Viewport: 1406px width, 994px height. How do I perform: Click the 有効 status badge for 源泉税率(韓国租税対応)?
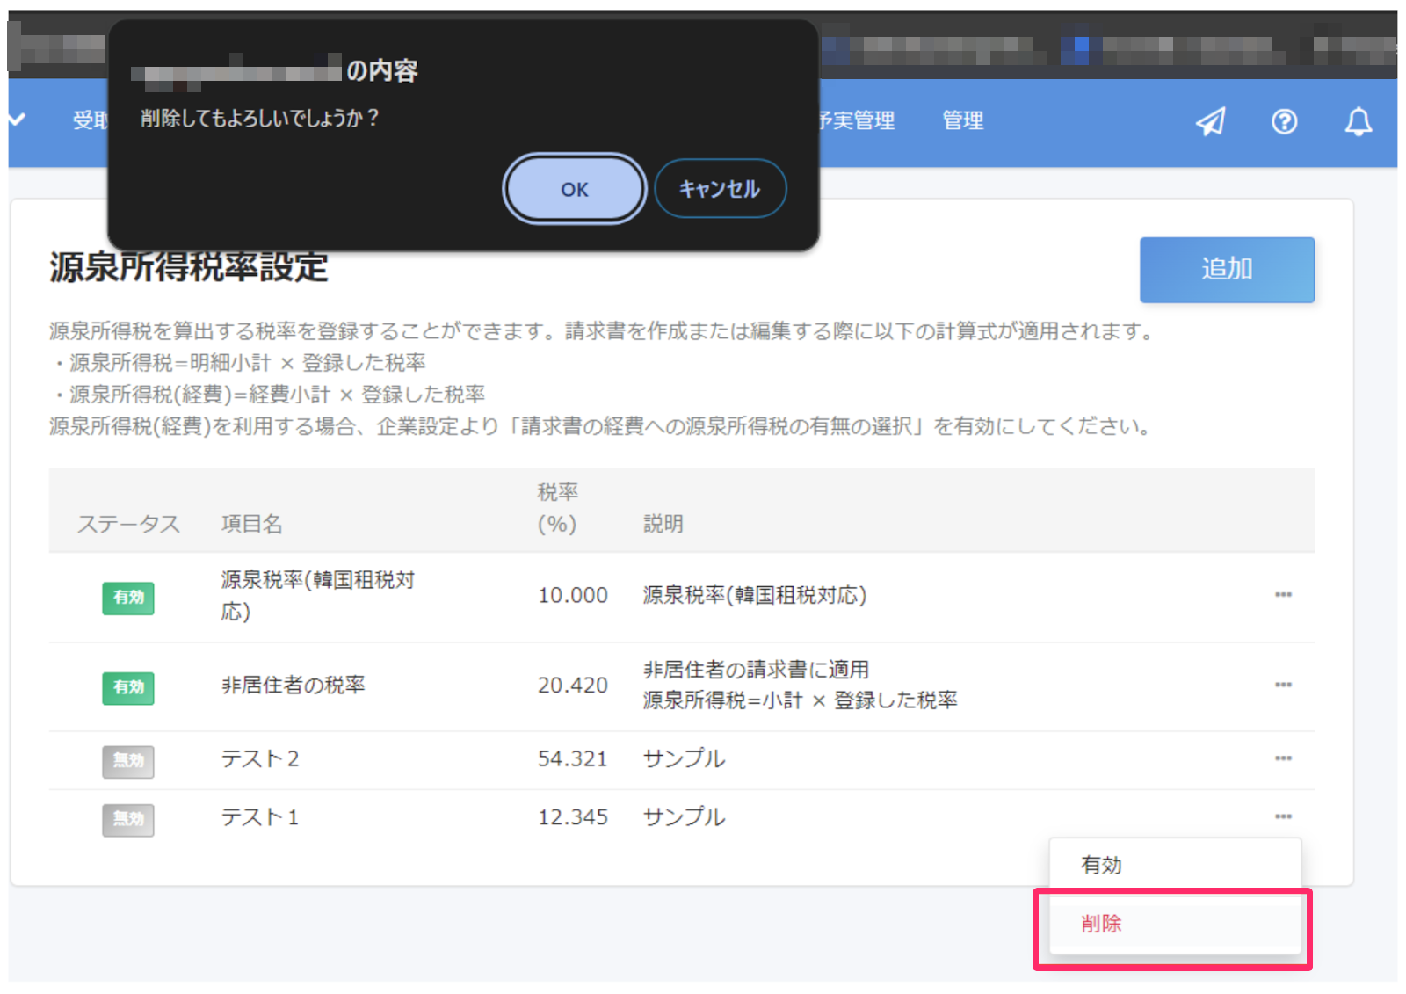128,598
